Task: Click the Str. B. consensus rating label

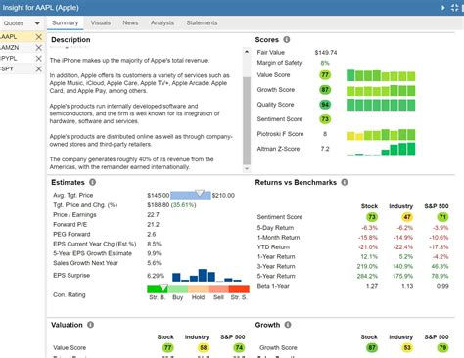Action: [158, 297]
